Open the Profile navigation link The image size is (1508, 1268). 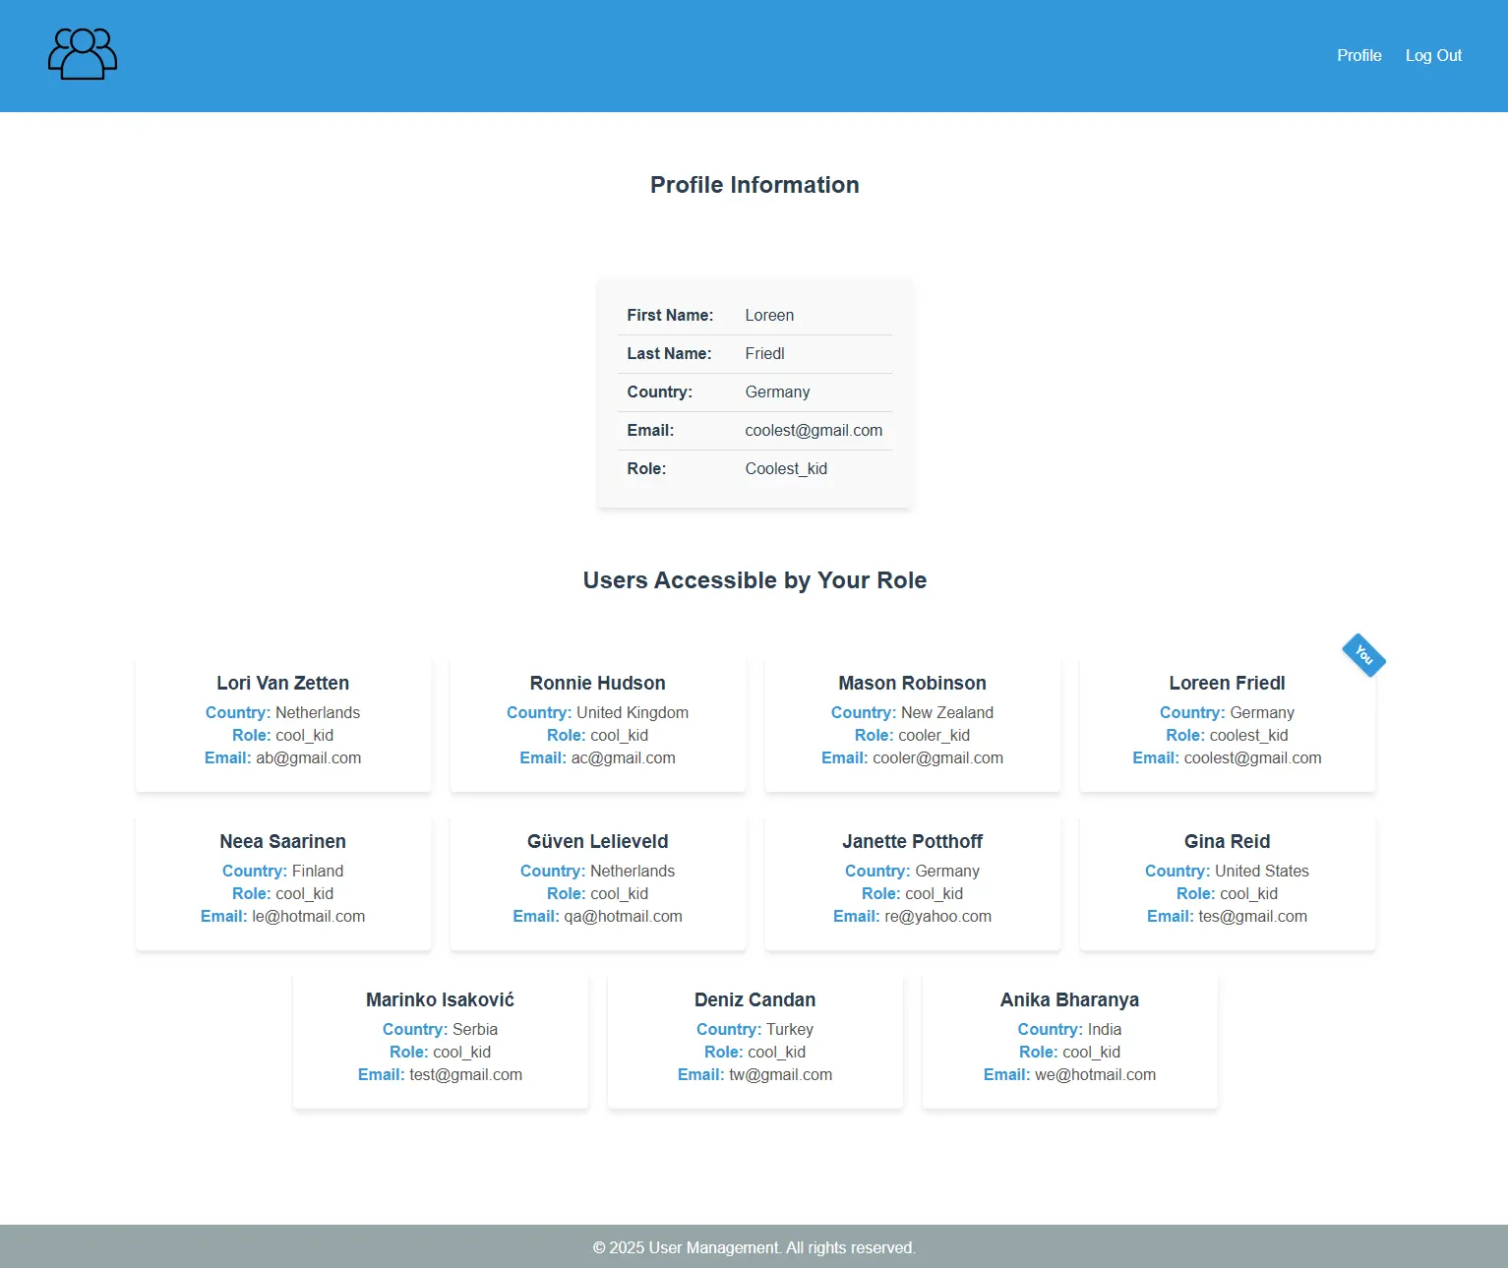pos(1358,55)
